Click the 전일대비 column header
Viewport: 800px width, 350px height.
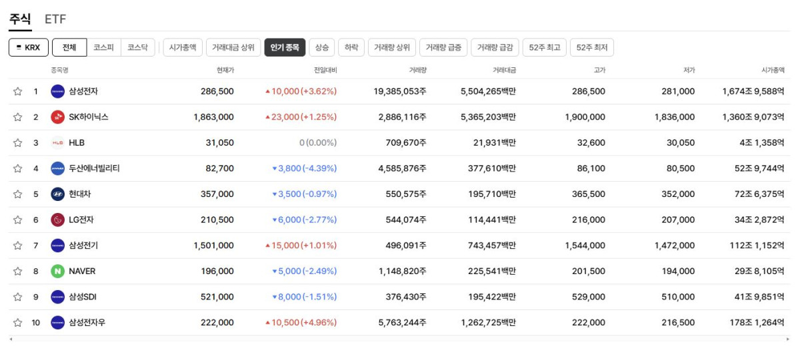(325, 70)
